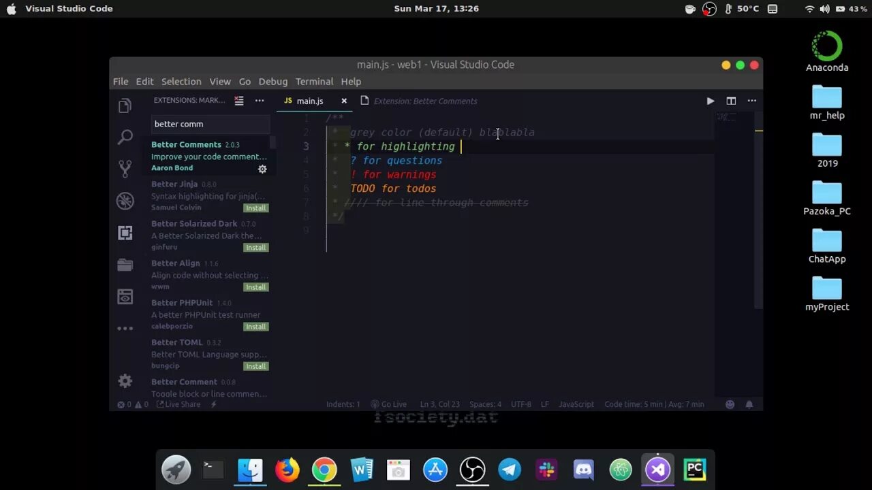Open editor More Actions ellipsis
Image resolution: width=872 pixels, height=490 pixels.
pyautogui.click(x=751, y=101)
